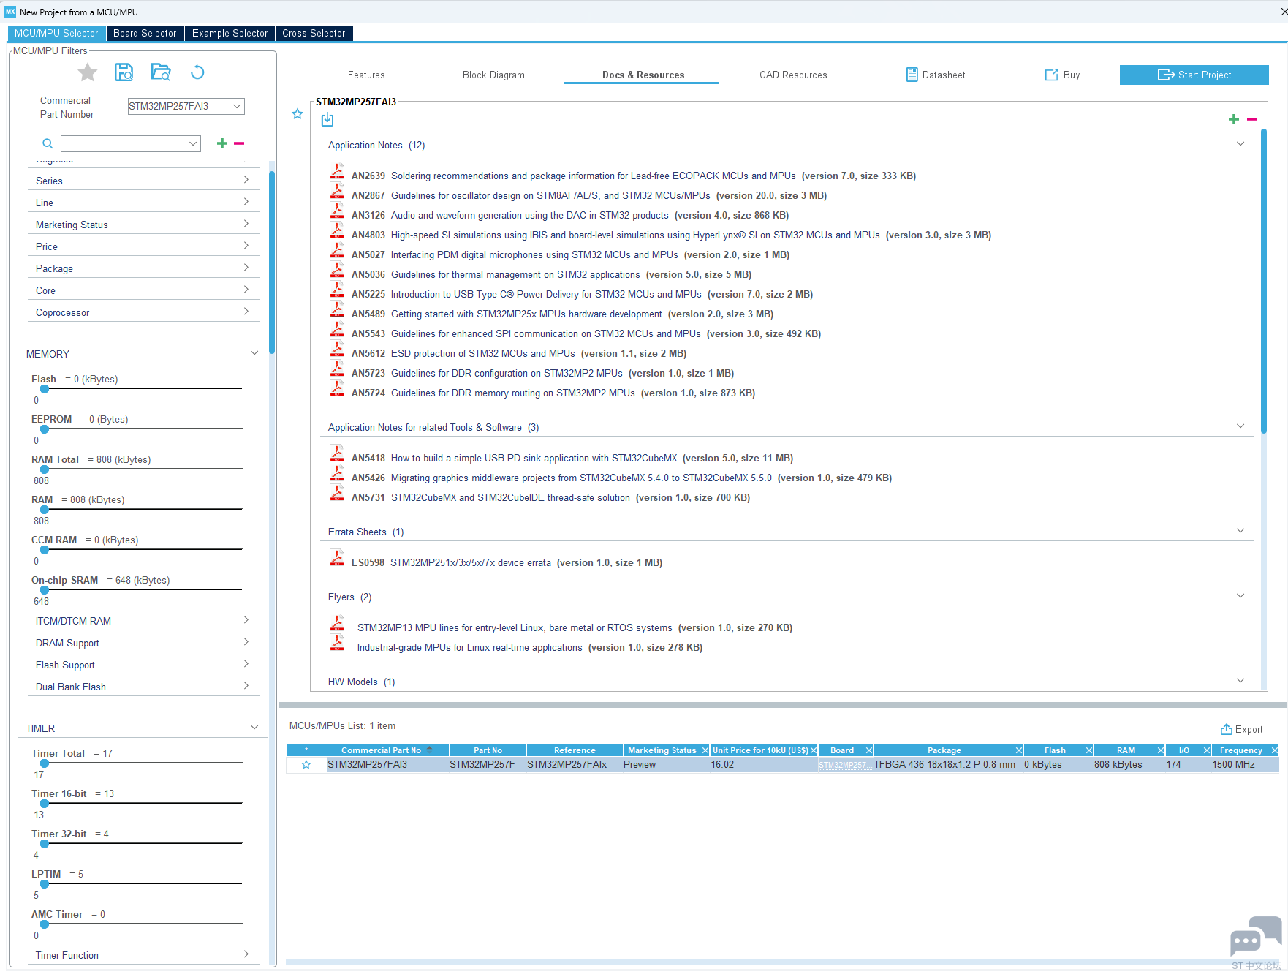The width and height of the screenshot is (1288, 977).
Task: Switch to the Cross Selector tab
Action: click(314, 33)
